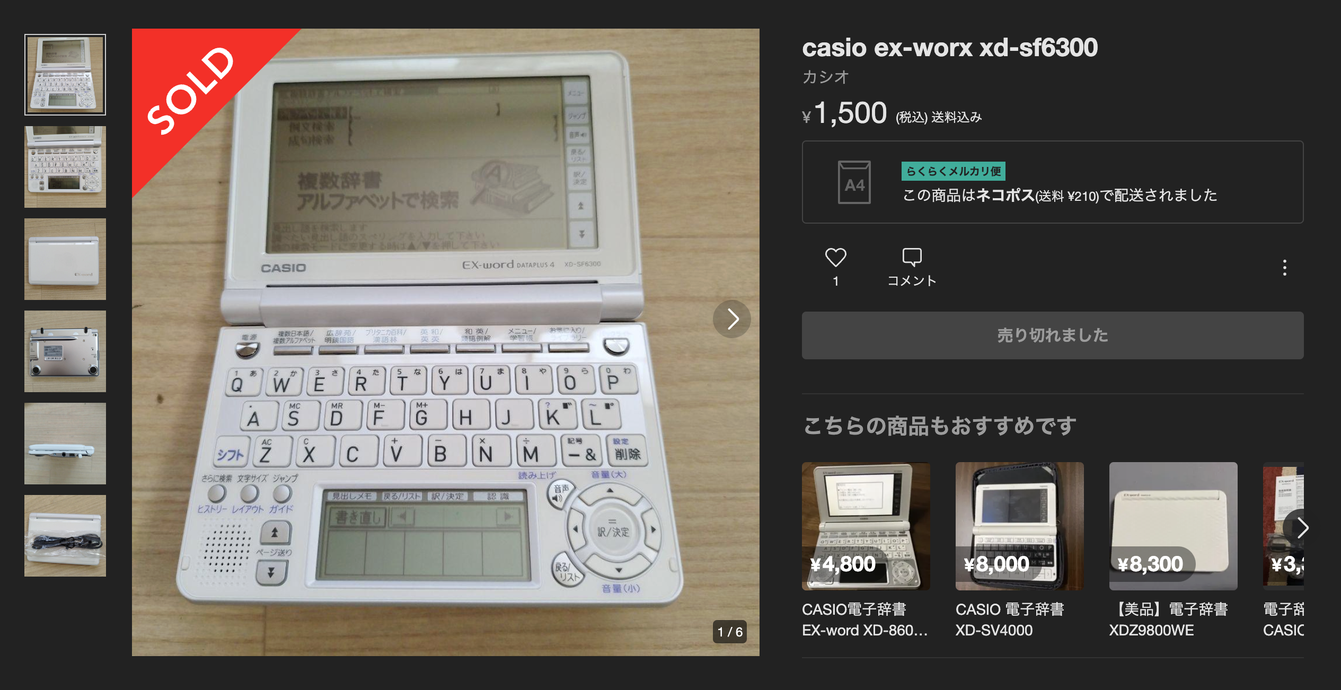
Task: Select the fifth thumbnail showing side view
Action: click(x=65, y=444)
